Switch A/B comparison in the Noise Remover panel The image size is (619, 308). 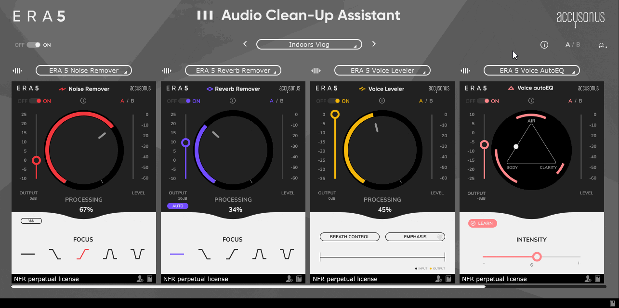pos(128,101)
